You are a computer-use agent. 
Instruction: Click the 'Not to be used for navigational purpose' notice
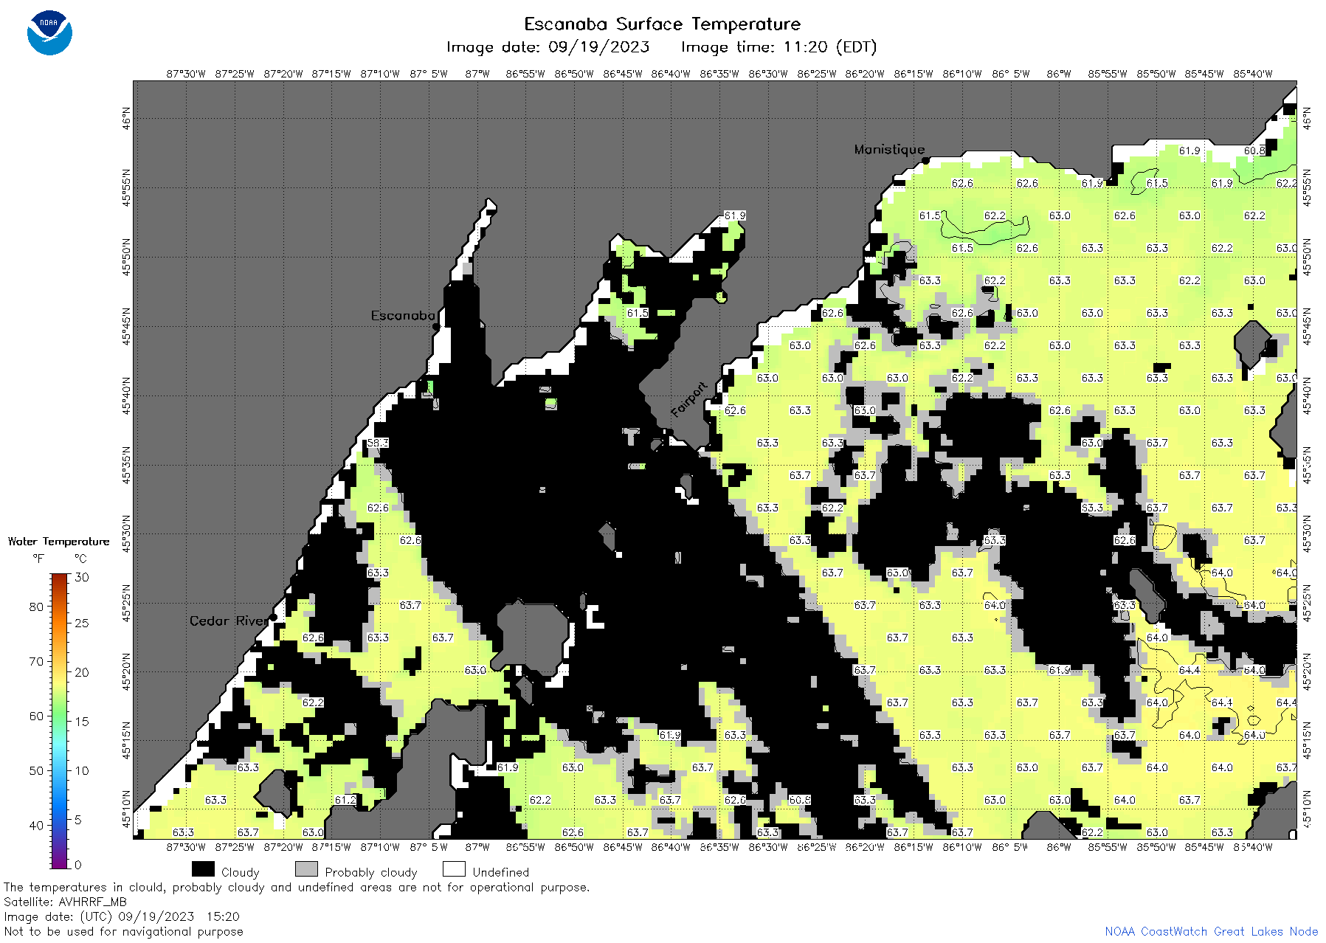click(x=123, y=931)
